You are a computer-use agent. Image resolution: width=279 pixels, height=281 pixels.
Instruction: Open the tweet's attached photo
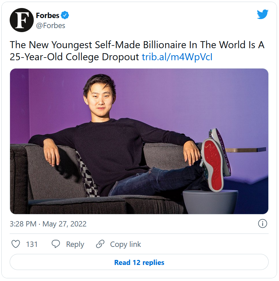coord(139,141)
